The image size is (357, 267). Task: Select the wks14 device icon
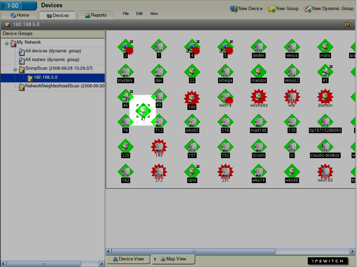pyautogui.click(x=225, y=98)
